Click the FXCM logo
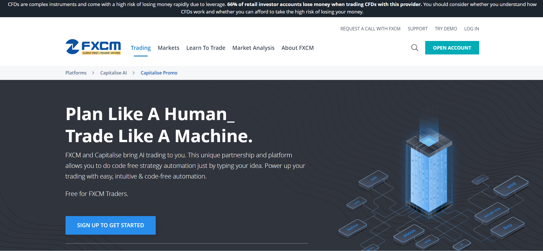 [x=93, y=47]
